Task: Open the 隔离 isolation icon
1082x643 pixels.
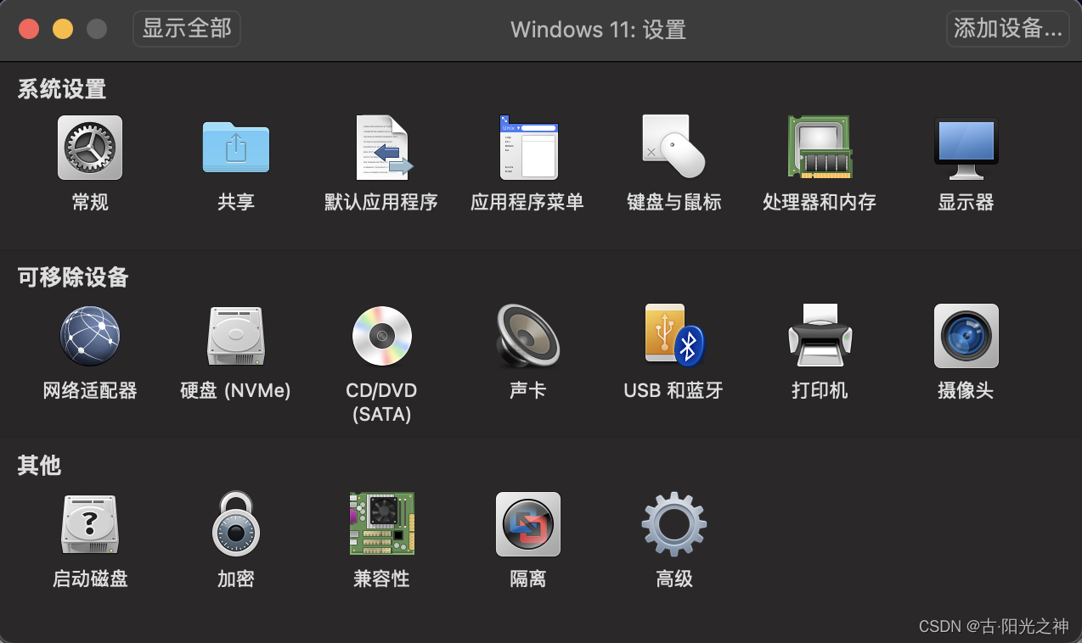Action: pyautogui.click(x=528, y=524)
